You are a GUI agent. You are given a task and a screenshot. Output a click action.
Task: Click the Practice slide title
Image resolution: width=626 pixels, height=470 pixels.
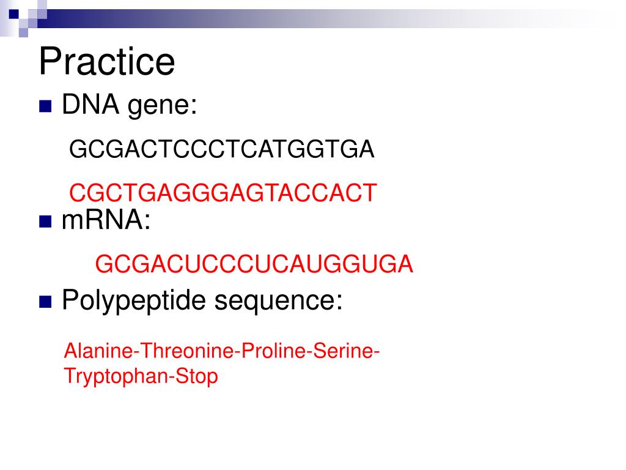pos(107,61)
